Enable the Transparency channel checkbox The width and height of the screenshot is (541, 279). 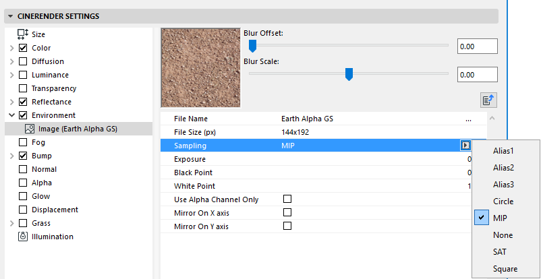point(23,88)
